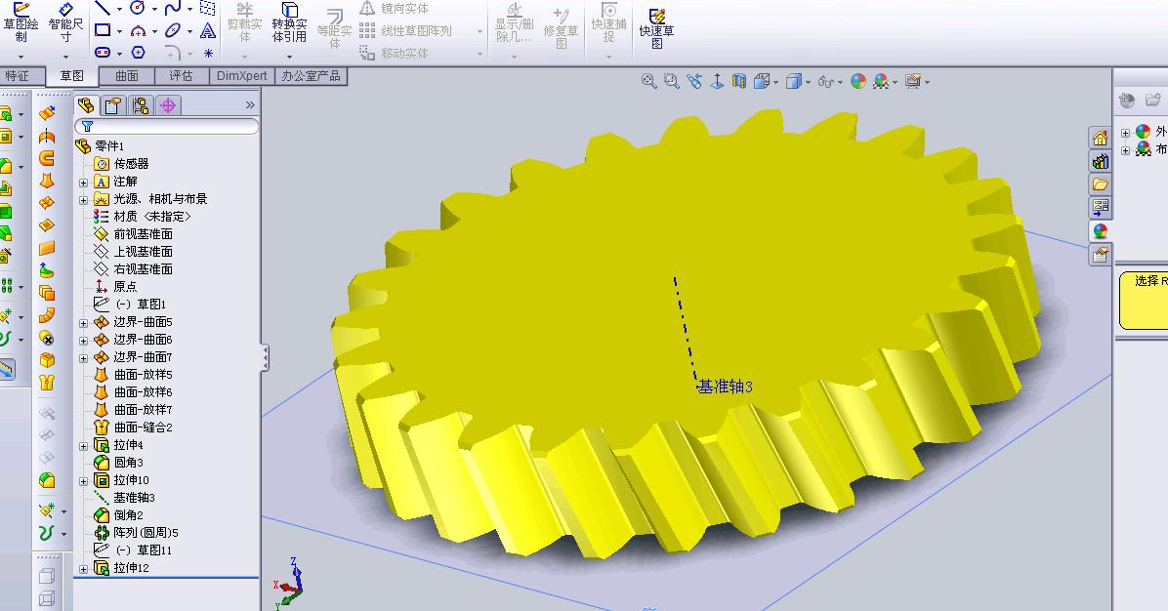Select the Line sketch tool
Screen dimensions: 1168x611
[x=102, y=8]
